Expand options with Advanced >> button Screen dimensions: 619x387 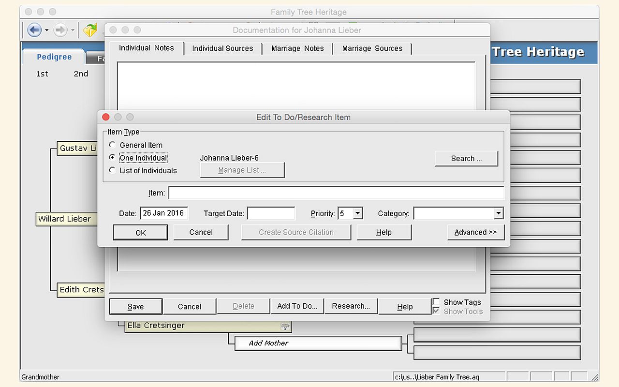[x=475, y=232]
